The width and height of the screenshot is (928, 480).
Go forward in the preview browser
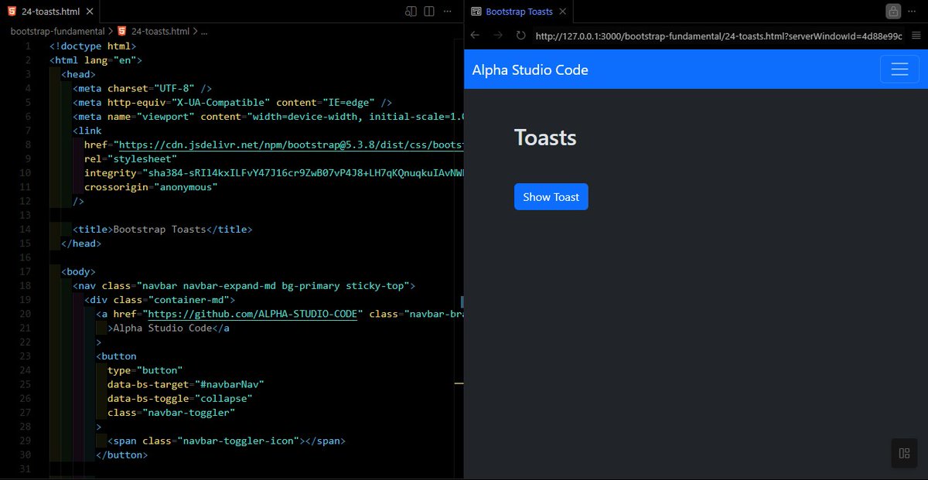499,36
